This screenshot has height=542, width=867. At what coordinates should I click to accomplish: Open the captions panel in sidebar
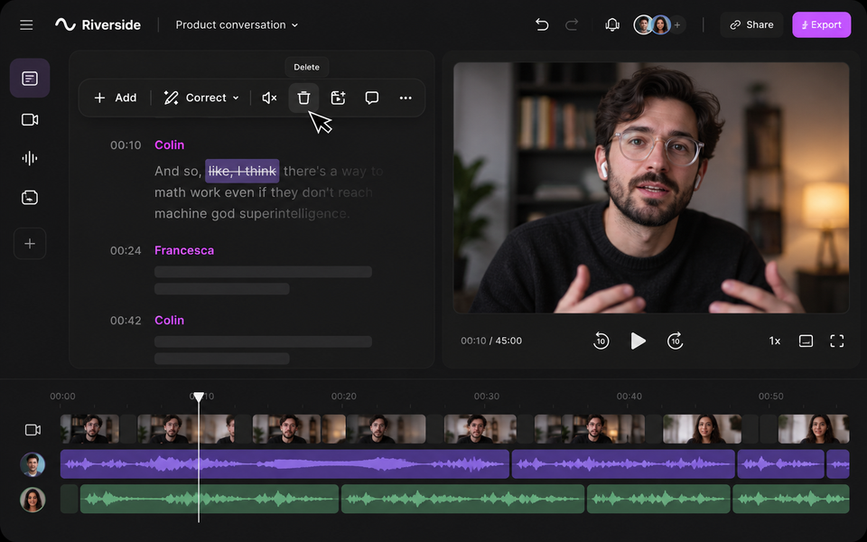(30, 198)
